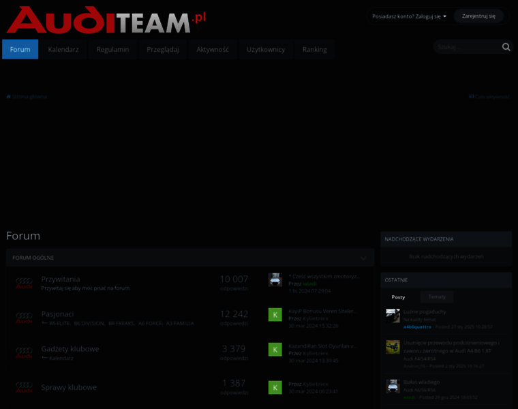Open the green K avatar in the Gadżety klubowe row
Image resolution: width=518 pixels, height=409 pixels.
click(x=275, y=350)
